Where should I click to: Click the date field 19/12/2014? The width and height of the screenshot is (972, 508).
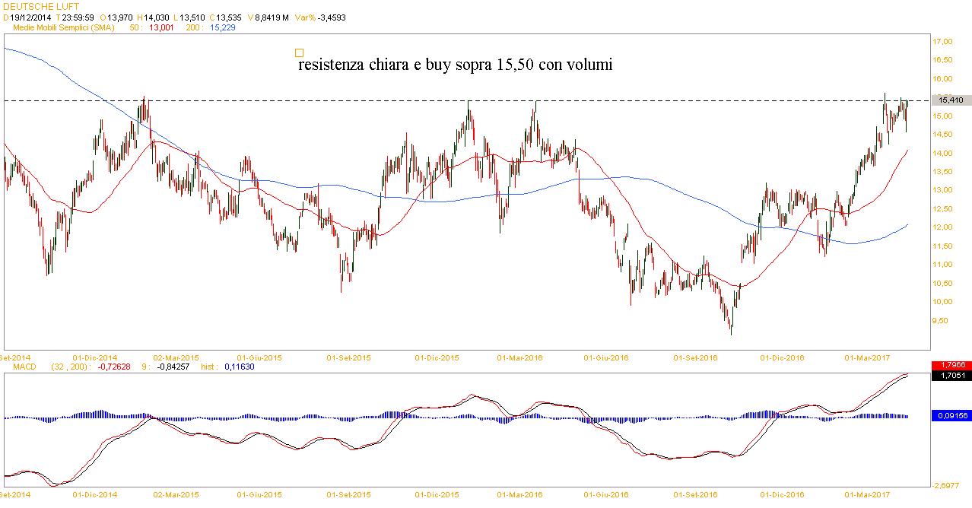[x=30, y=17]
